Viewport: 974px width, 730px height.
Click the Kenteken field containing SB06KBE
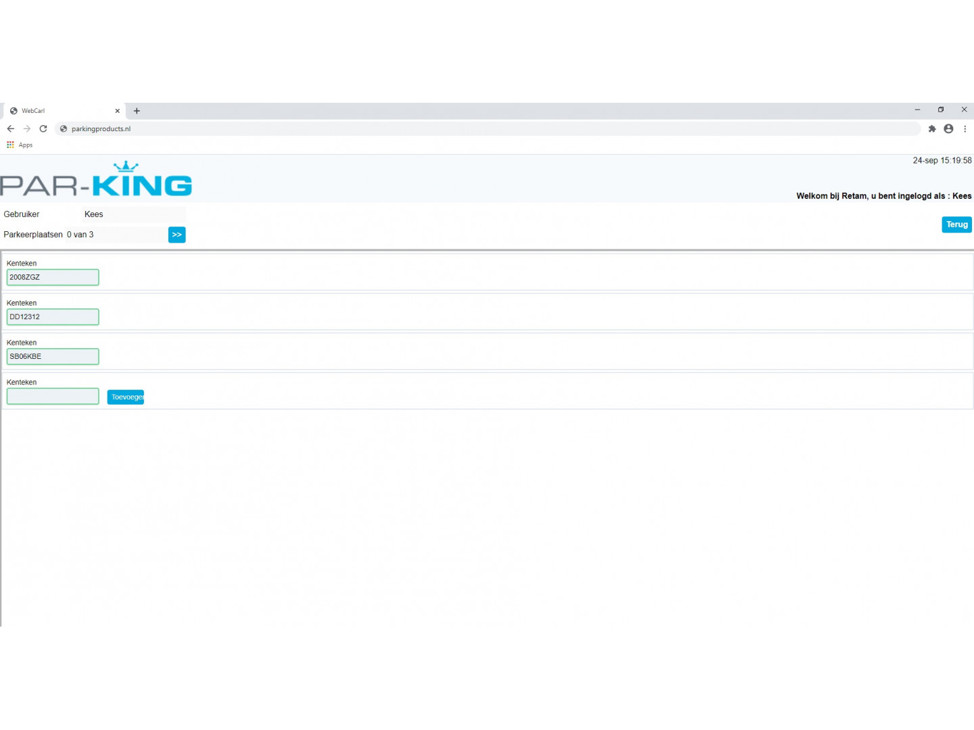(x=53, y=356)
